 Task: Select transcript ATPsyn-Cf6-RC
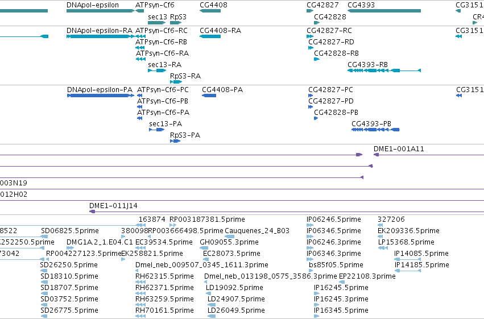(140, 36)
